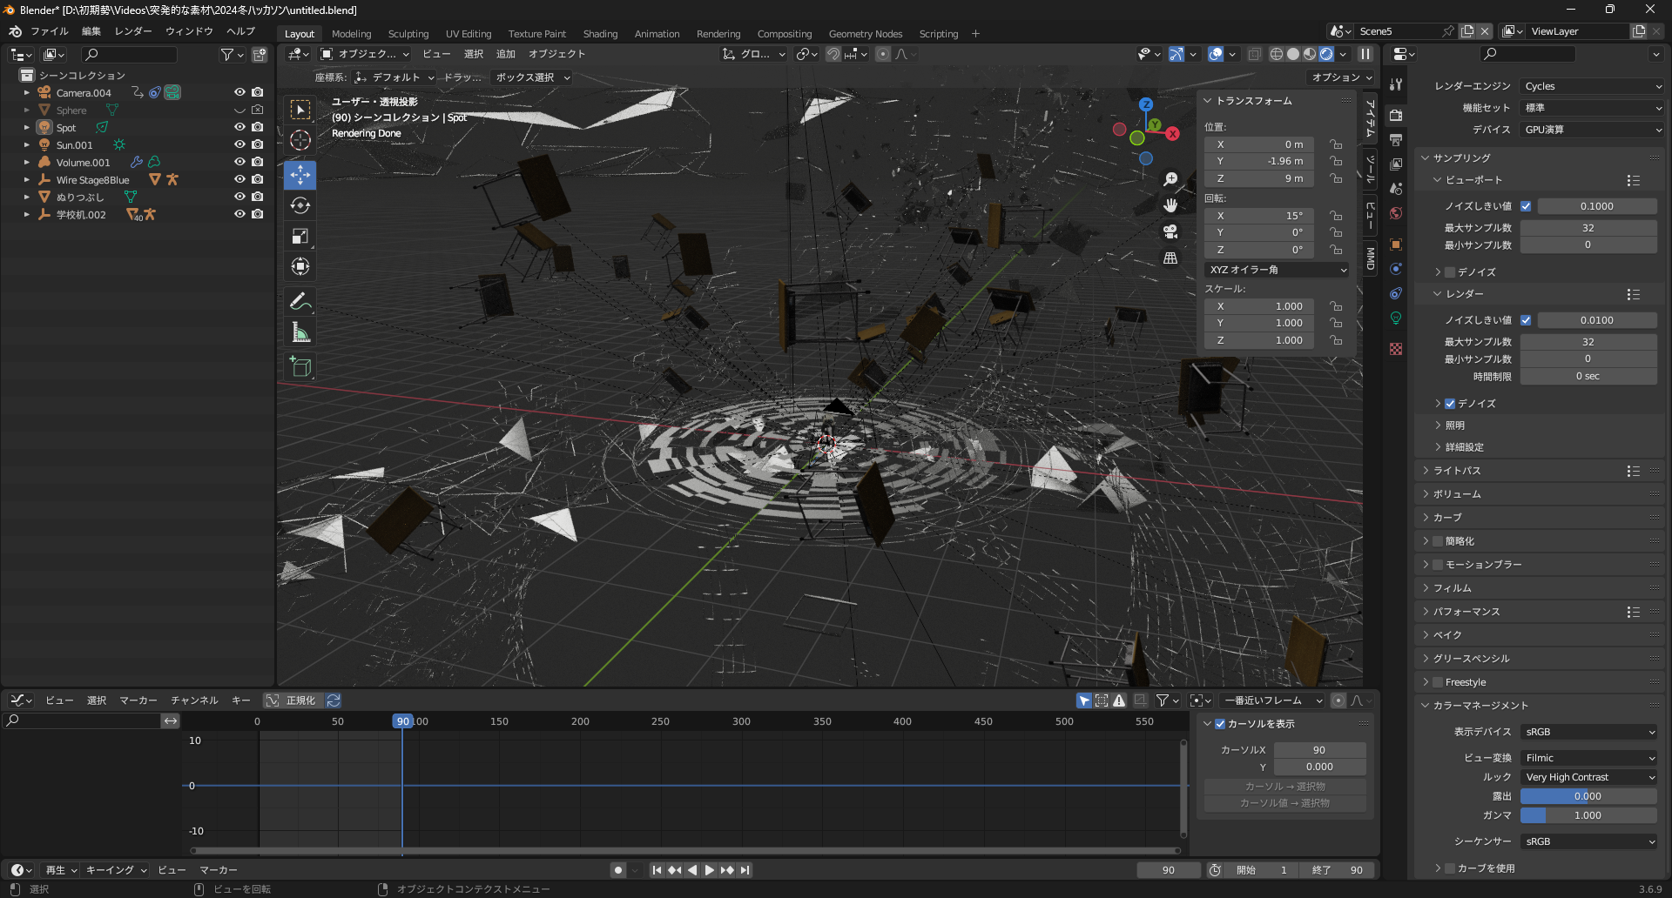This screenshot has height=898, width=1672.
Task: Uncheck viewport noise threshold checkbox
Action: pos(1526,206)
